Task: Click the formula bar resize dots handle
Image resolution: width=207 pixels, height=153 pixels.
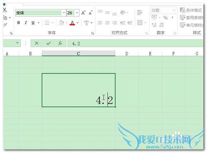Action: (x=26, y=43)
